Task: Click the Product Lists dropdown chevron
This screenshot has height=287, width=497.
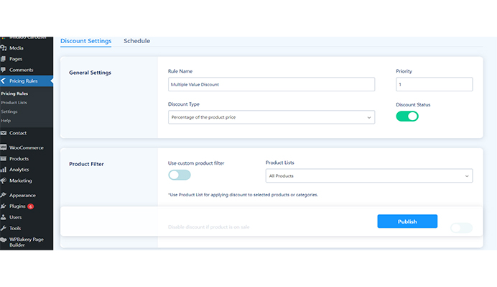Action: 467,176
